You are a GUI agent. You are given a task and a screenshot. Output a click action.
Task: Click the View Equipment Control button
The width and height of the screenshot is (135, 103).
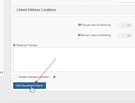pyautogui.click(x=29, y=86)
